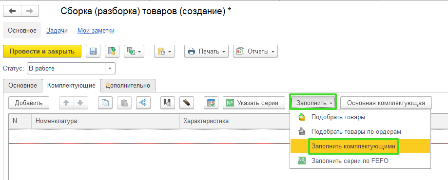Open the Заполнить dropdown menu
Viewport: 448px width, 180px height.
[313, 103]
